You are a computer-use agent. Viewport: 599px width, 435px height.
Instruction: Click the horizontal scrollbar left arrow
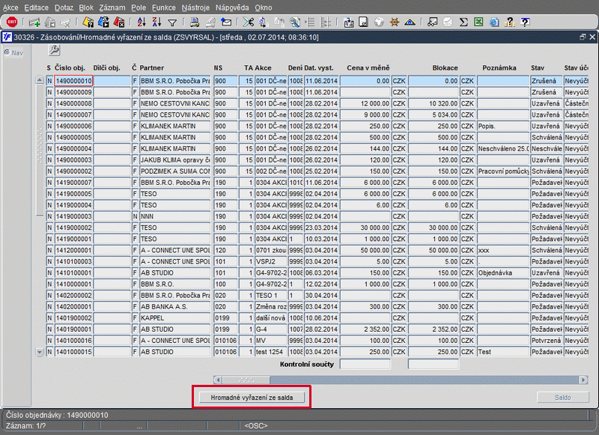tap(218, 380)
